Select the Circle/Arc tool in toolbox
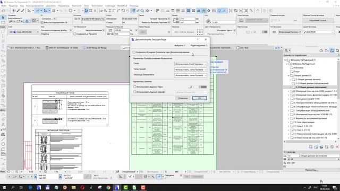This screenshot has width=340, height=191. pos(3,144)
